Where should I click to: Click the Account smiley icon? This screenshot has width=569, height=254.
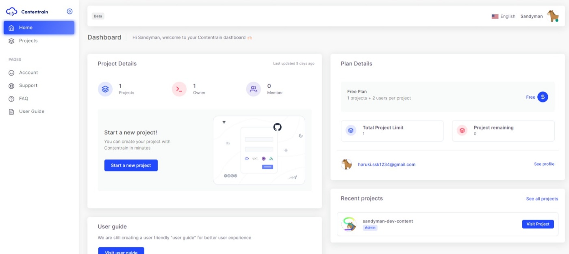point(11,73)
